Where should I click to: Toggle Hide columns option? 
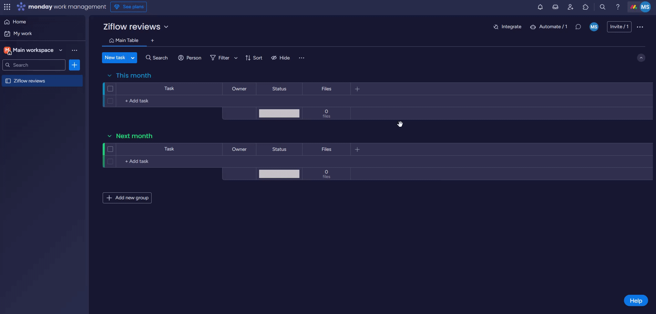(x=280, y=58)
